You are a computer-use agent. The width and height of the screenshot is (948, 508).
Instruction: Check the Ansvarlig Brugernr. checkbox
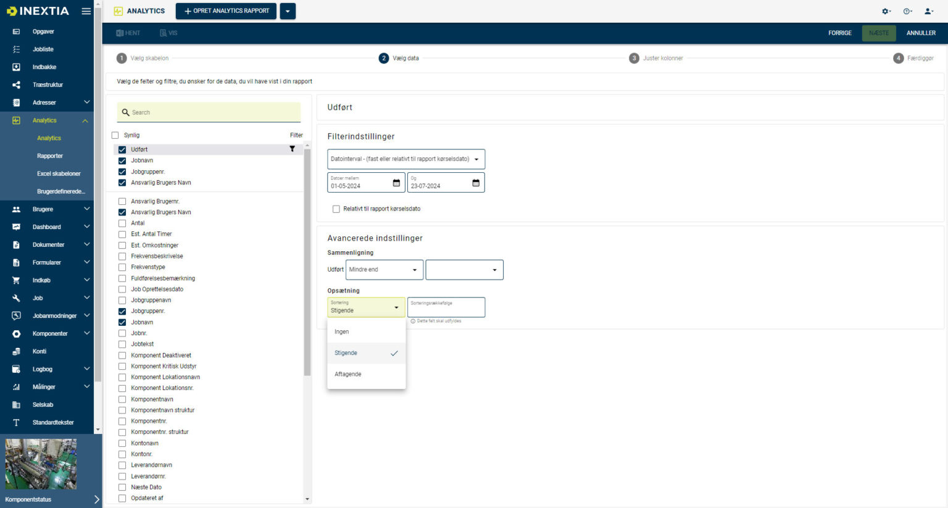click(122, 201)
